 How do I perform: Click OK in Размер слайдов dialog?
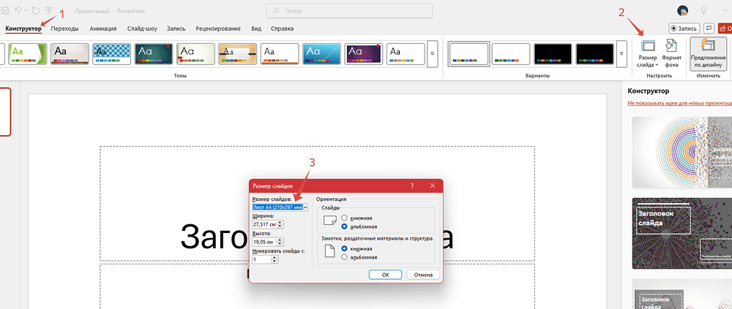(385, 275)
